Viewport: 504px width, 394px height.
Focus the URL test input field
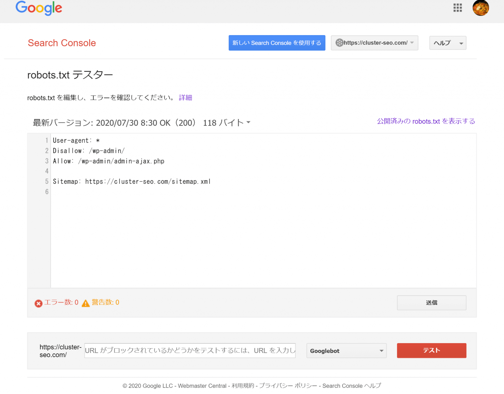tap(190, 350)
